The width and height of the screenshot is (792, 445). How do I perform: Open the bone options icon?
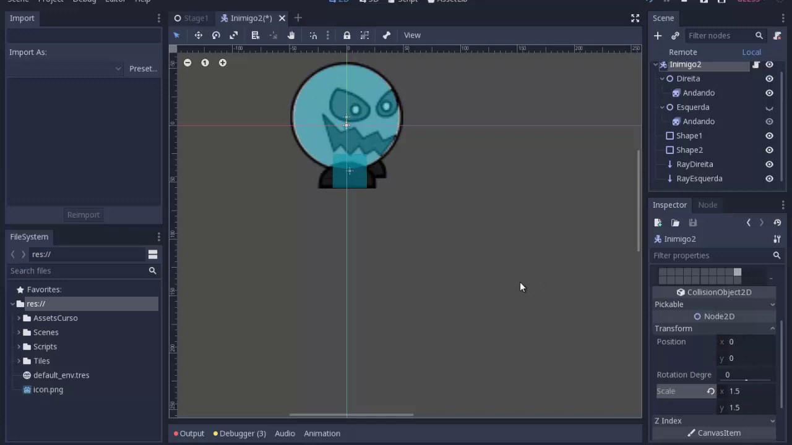387,35
